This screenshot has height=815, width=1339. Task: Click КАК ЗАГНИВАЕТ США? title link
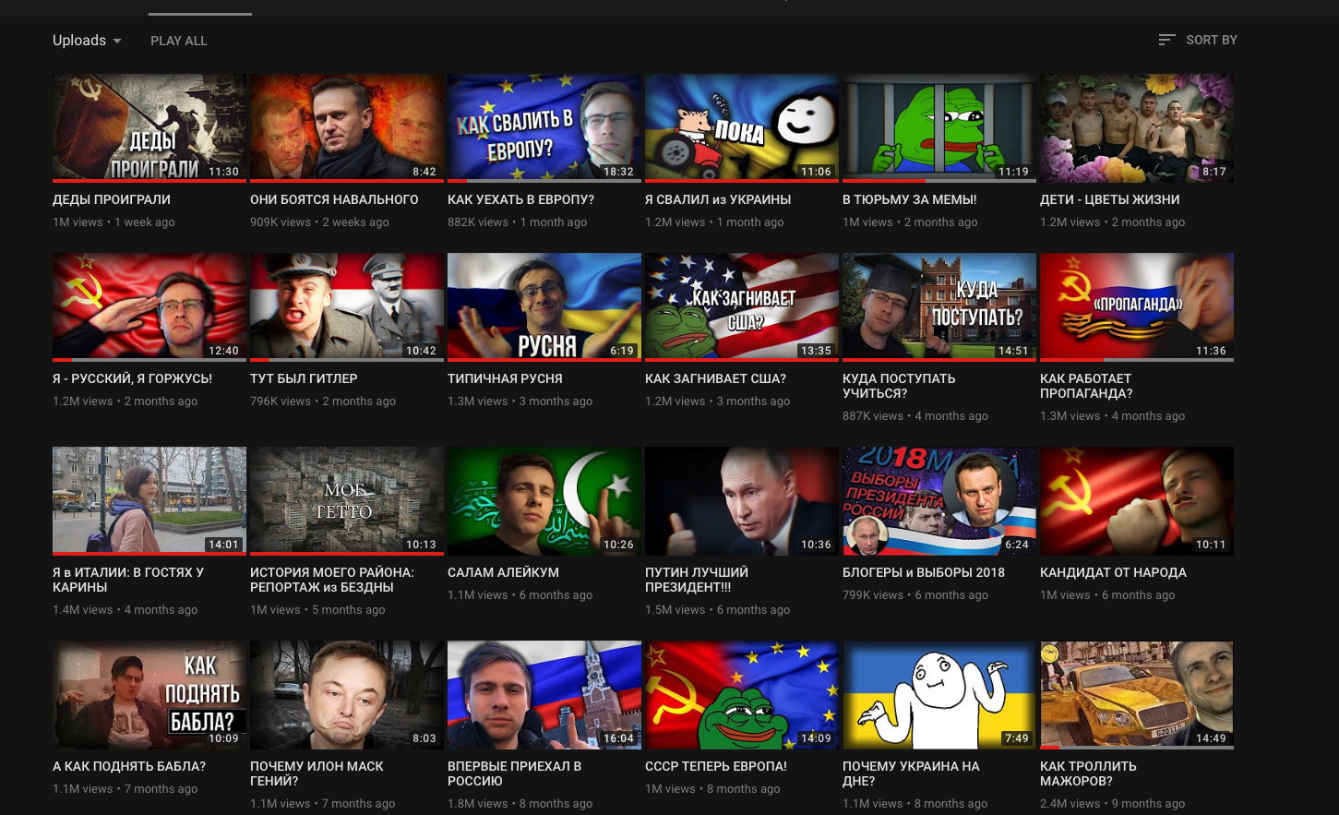click(x=715, y=378)
